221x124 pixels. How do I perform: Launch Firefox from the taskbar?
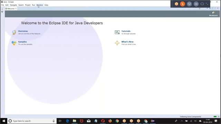pos(110,121)
